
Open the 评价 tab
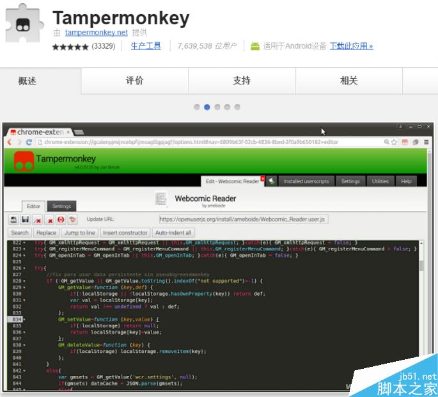click(x=135, y=81)
